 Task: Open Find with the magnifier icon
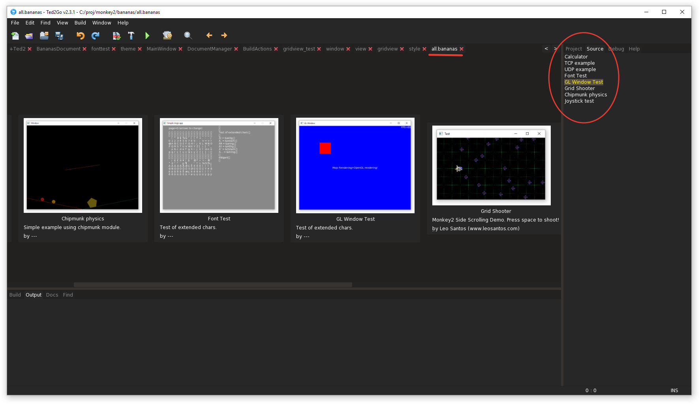pyautogui.click(x=188, y=36)
